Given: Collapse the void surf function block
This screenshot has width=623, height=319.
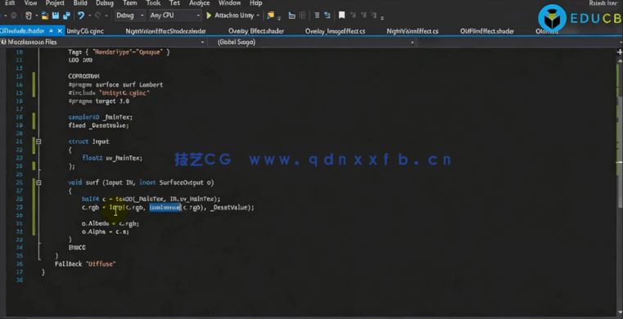Looking at the screenshot, I should point(38,182).
